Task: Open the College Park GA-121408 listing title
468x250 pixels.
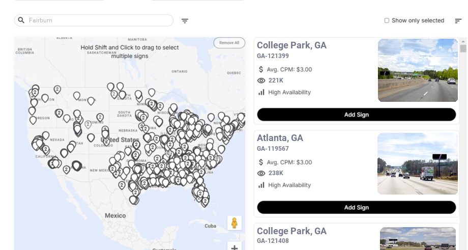Action: 291,231
